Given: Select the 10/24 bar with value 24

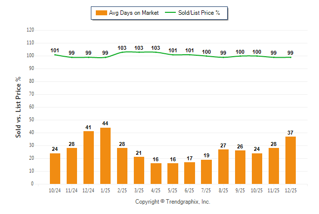Looking at the screenshot, I should pyautogui.click(x=55, y=169).
